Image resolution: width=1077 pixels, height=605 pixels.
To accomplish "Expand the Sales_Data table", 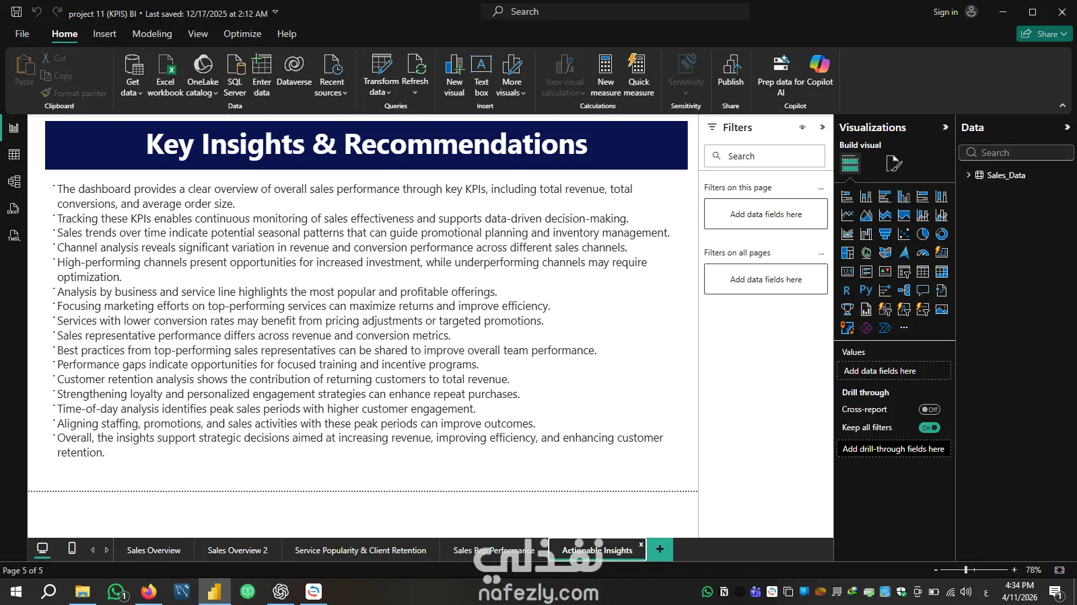I will click(x=969, y=175).
